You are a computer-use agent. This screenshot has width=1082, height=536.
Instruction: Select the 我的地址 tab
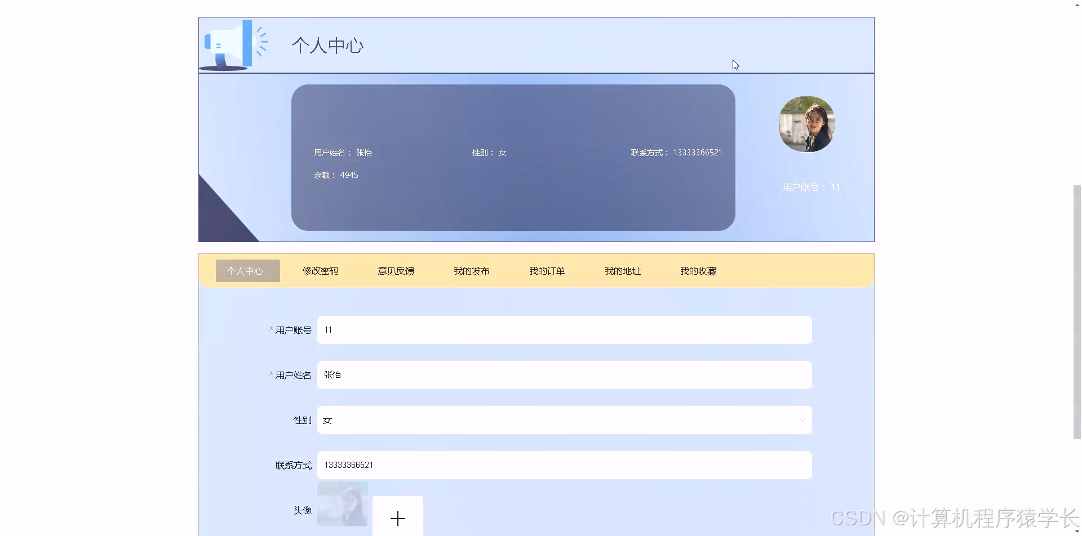point(623,271)
